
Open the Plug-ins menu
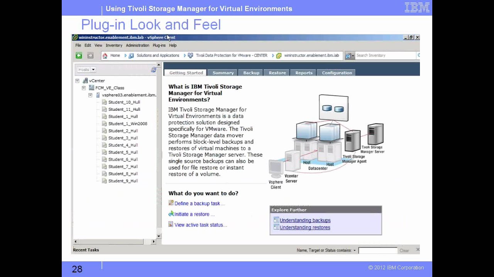point(159,45)
